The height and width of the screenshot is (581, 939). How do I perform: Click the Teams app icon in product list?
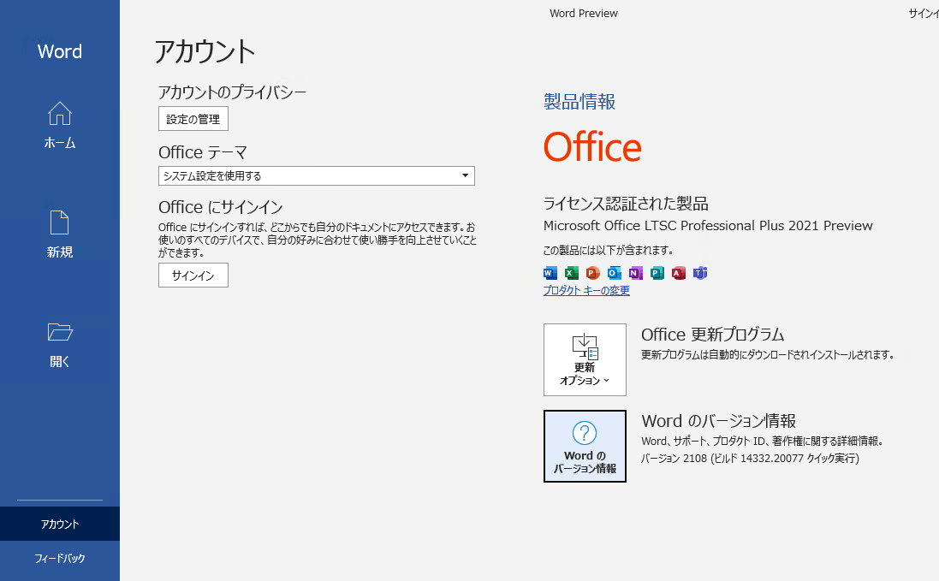pos(700,274)
